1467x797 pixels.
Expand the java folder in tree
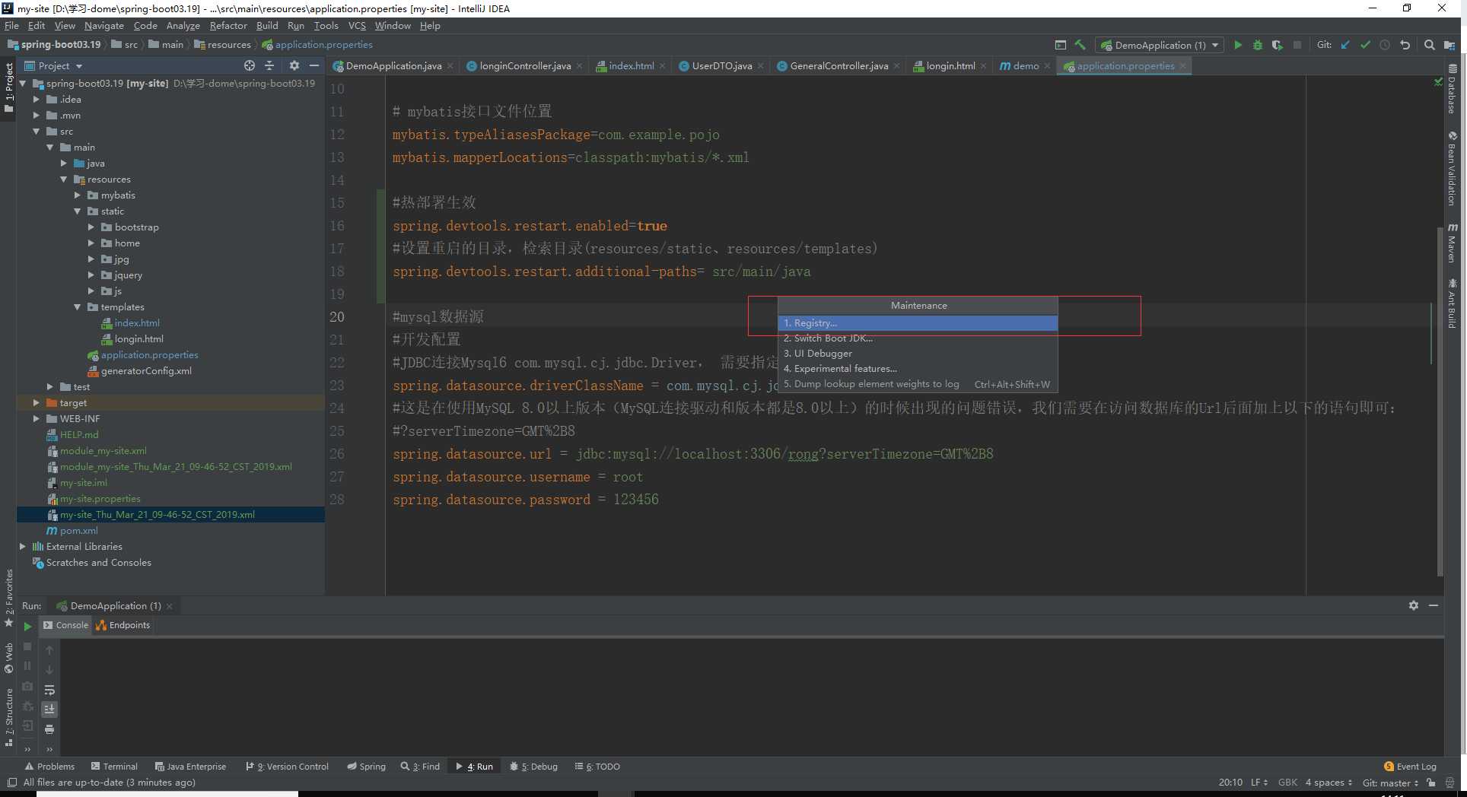(63, 164)
